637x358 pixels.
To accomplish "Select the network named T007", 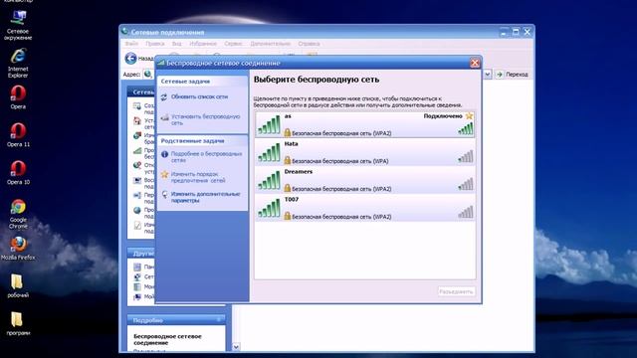I will pos(365,208).
